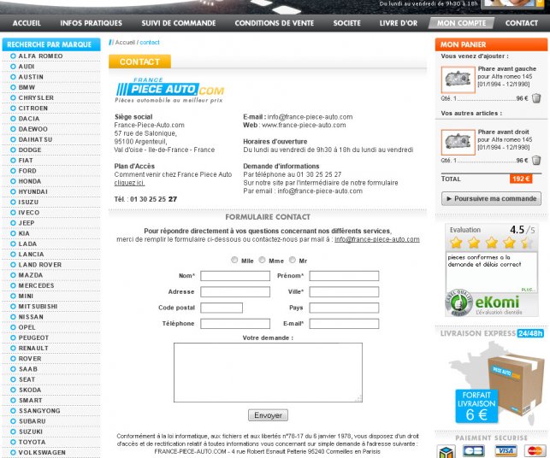Focus the Nom input field
Image resolution: width=550 pixels, height=458 pixels.
[235, 276]
